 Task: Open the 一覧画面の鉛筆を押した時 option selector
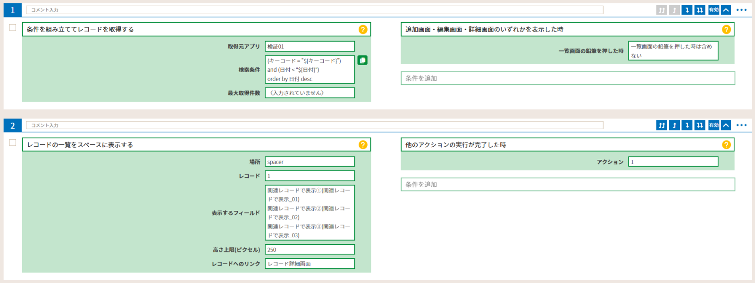point(673,51)
